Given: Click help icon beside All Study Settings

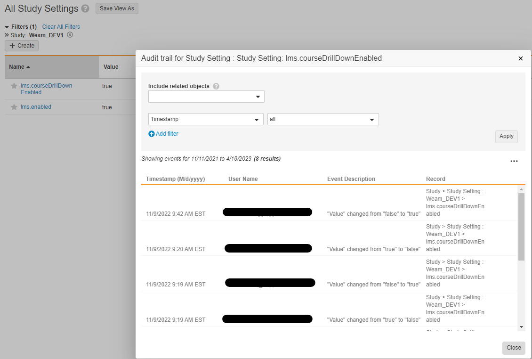Looking at the screenshot, I should [85, 8].
